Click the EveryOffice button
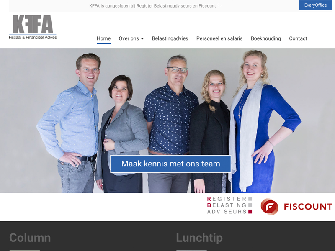The height and width of the screenshot is (251, 335). click(x=316, y=5)
